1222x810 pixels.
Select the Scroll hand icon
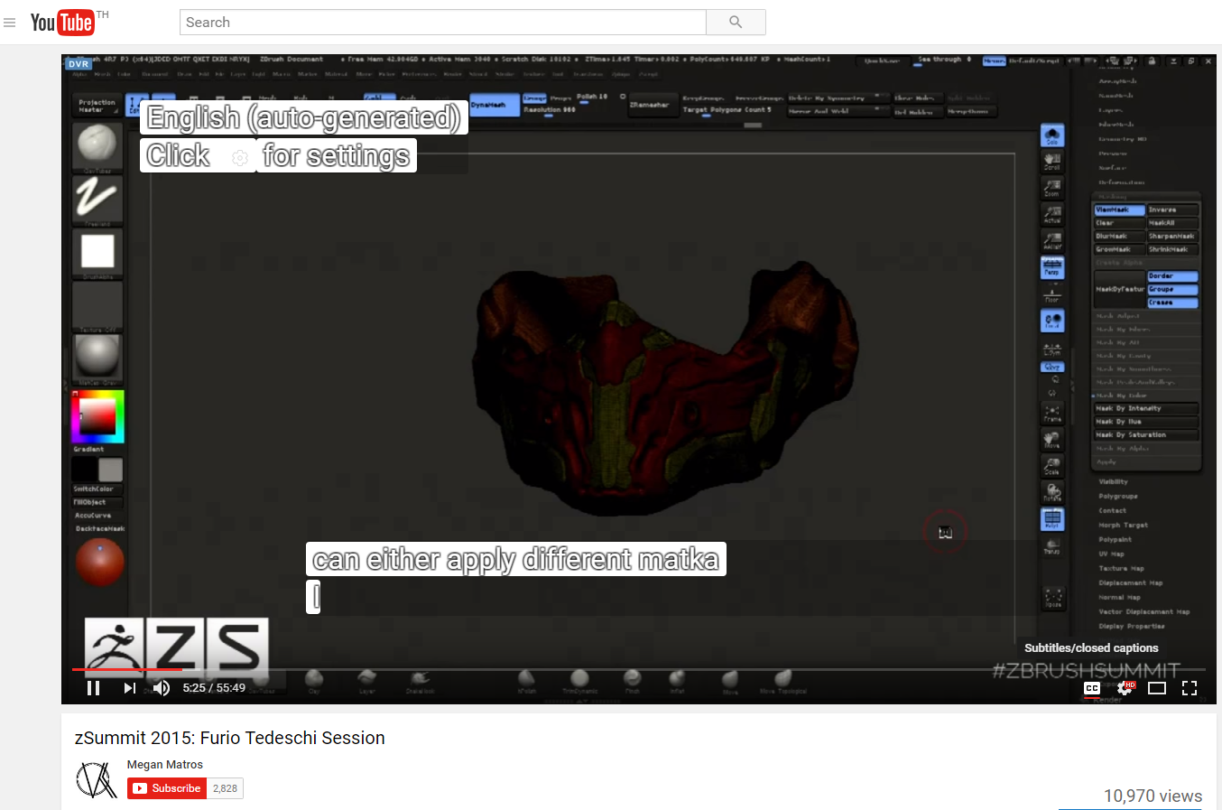tap(1052, 162)
